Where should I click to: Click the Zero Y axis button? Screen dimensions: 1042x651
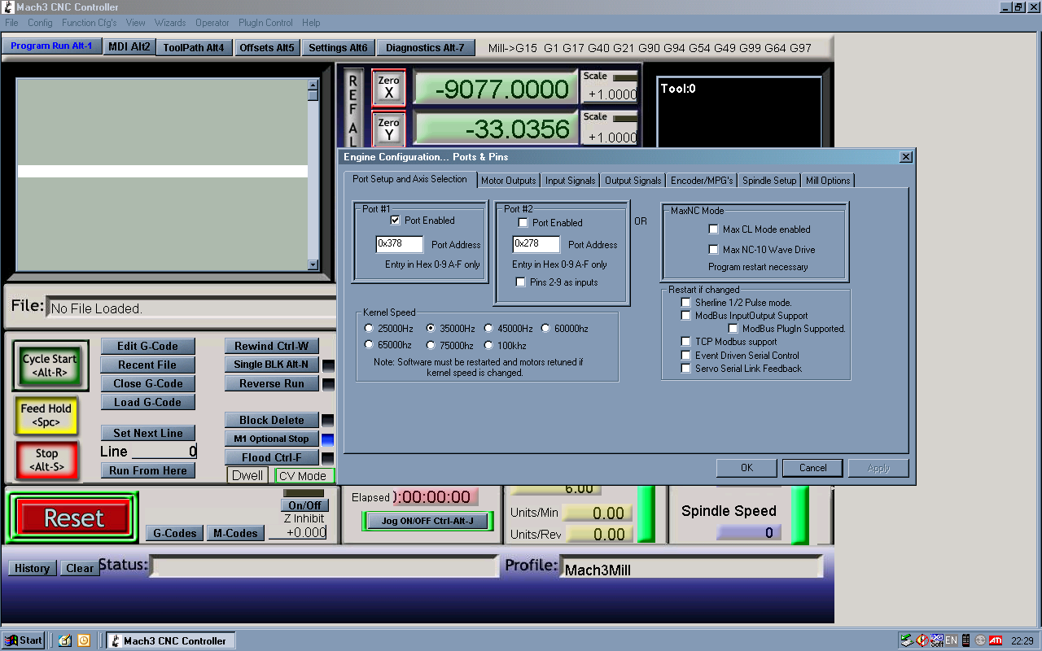(388, 129)
